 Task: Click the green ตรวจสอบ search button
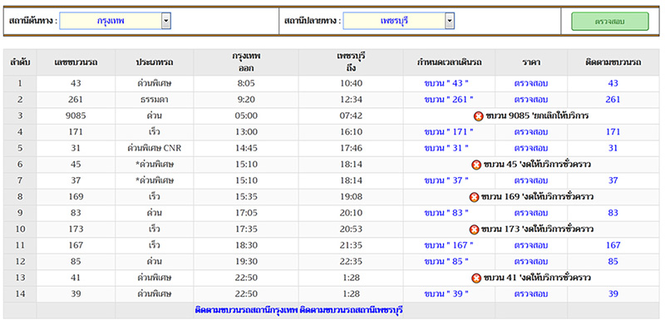pos(610,22)
